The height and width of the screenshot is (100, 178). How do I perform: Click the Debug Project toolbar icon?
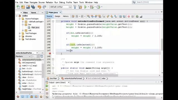92,7
